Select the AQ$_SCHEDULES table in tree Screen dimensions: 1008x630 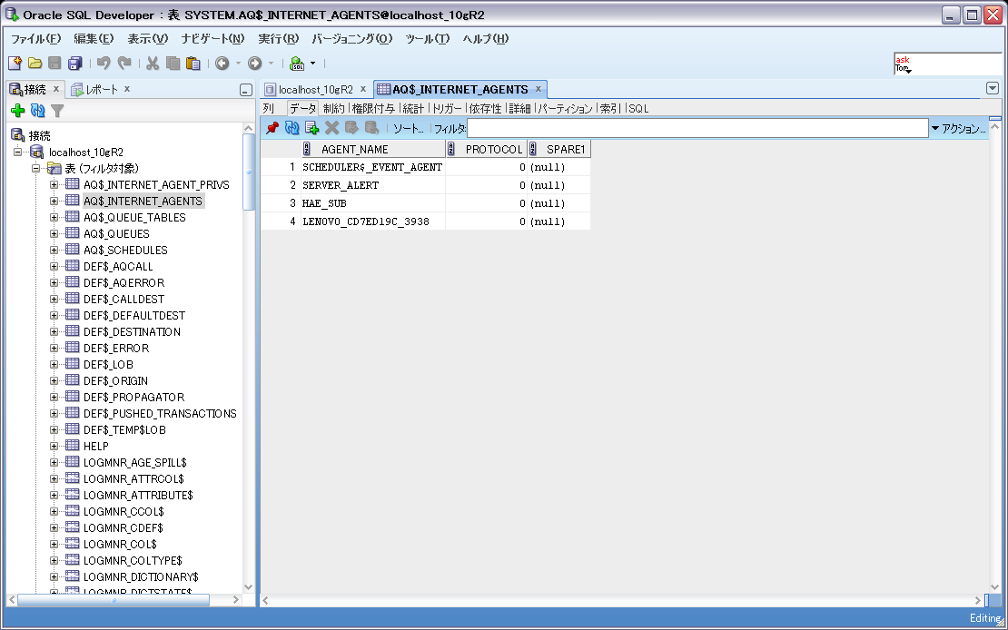(x=125, y=250)
